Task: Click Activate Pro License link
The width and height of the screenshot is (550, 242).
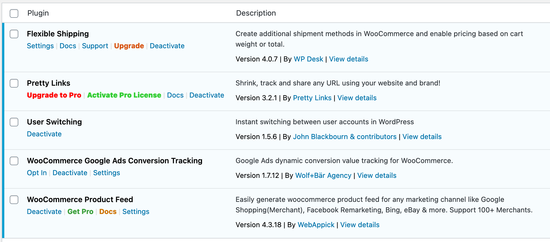Action: click(x=124, y=95)
